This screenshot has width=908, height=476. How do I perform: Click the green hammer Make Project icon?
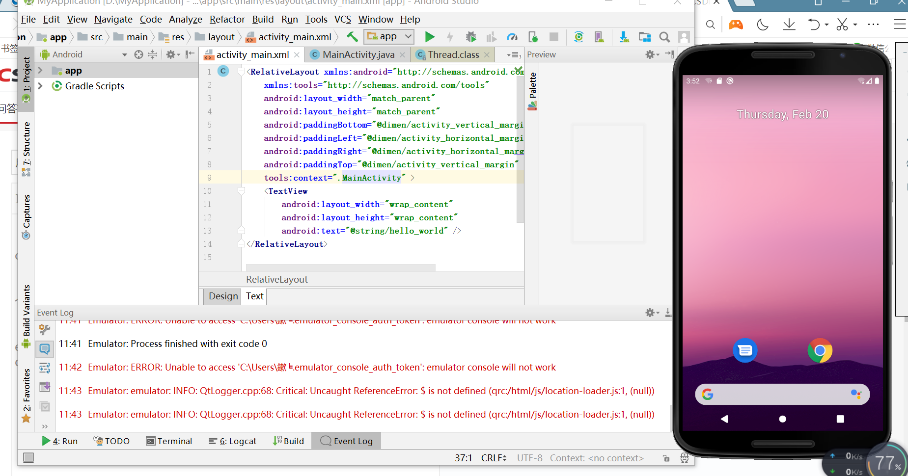click(x=352, y=37)
